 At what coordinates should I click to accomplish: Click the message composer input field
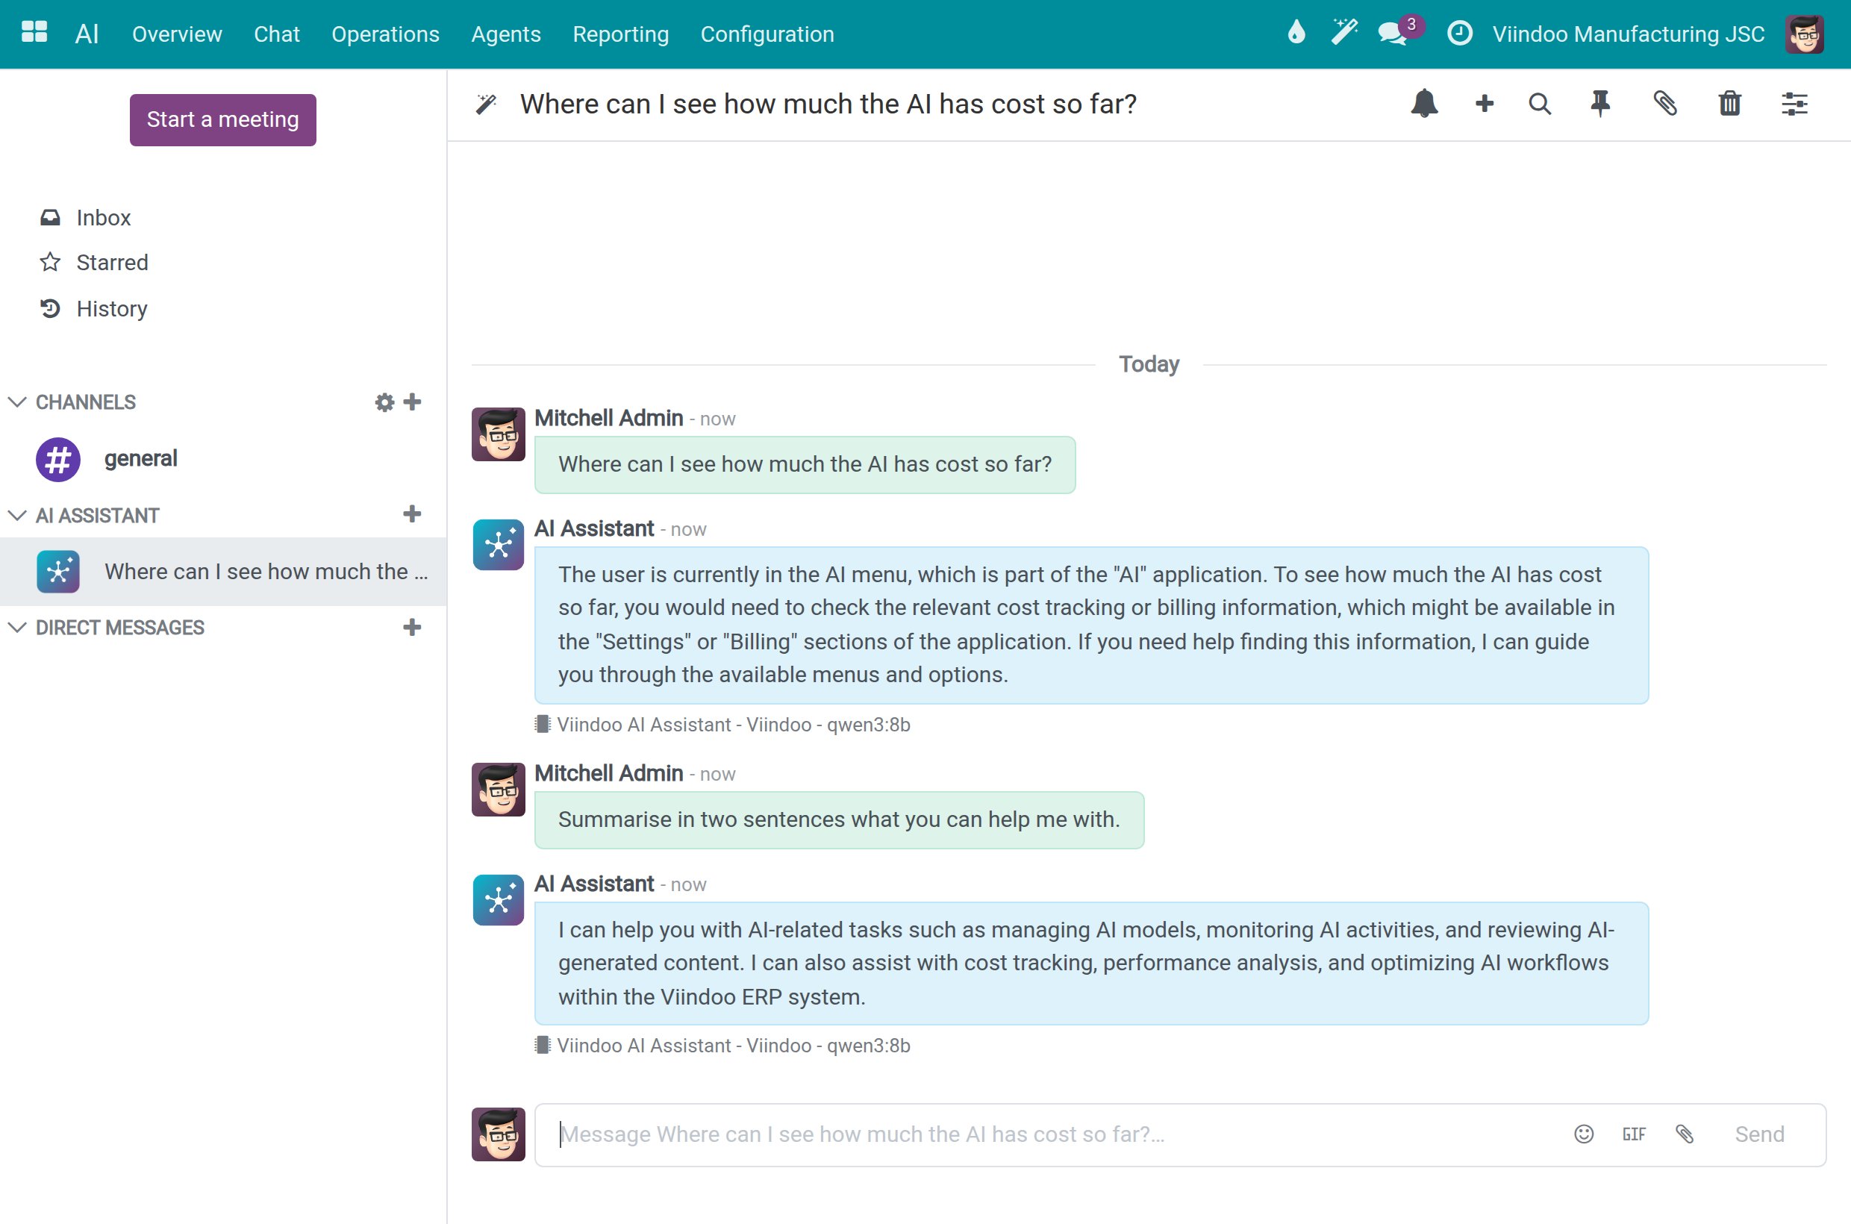click(1054, 1134)
